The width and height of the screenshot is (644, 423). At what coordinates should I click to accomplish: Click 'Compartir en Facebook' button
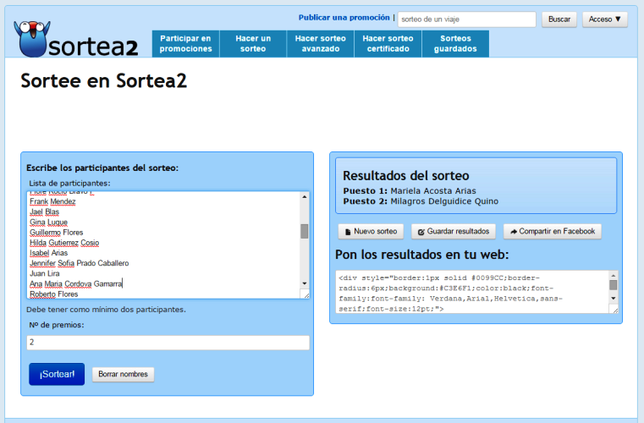pyautogui.click(x=553, y=232)
